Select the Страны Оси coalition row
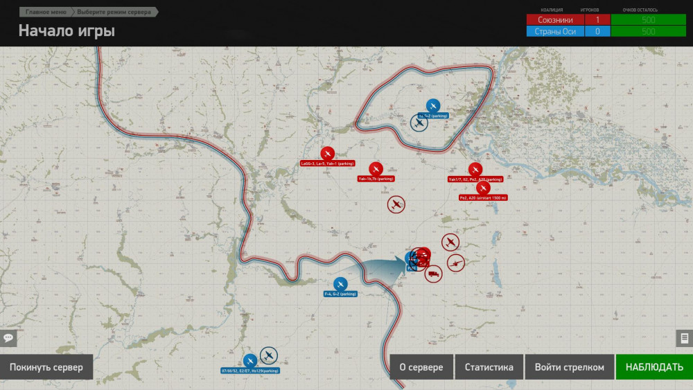Screen dimensions: 693x390 (606, 31)
